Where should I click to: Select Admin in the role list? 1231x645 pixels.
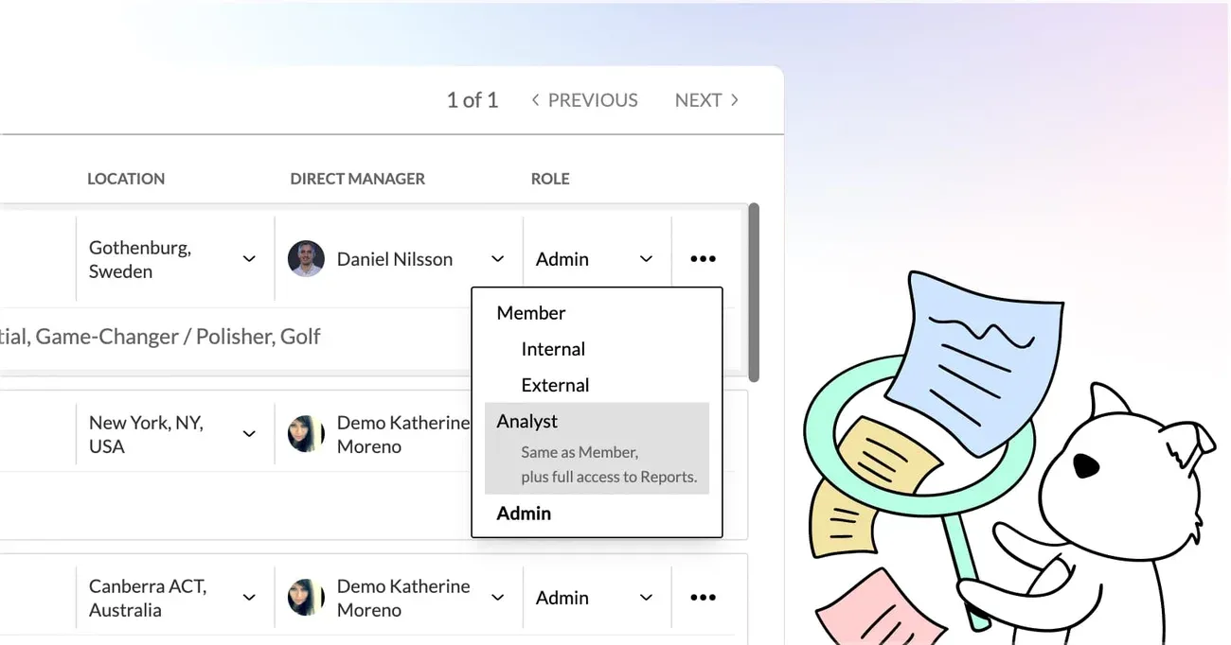(524, 514)
